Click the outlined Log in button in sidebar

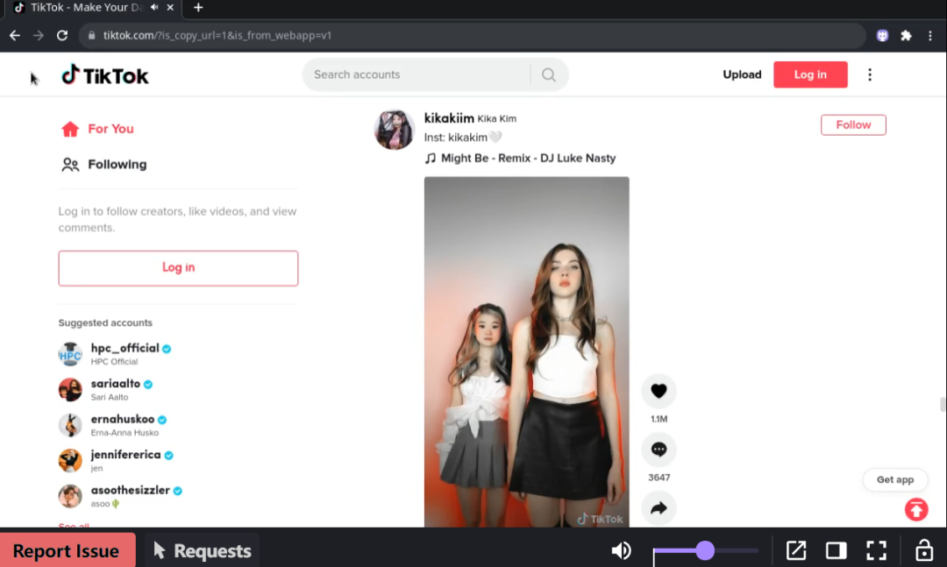178,268
